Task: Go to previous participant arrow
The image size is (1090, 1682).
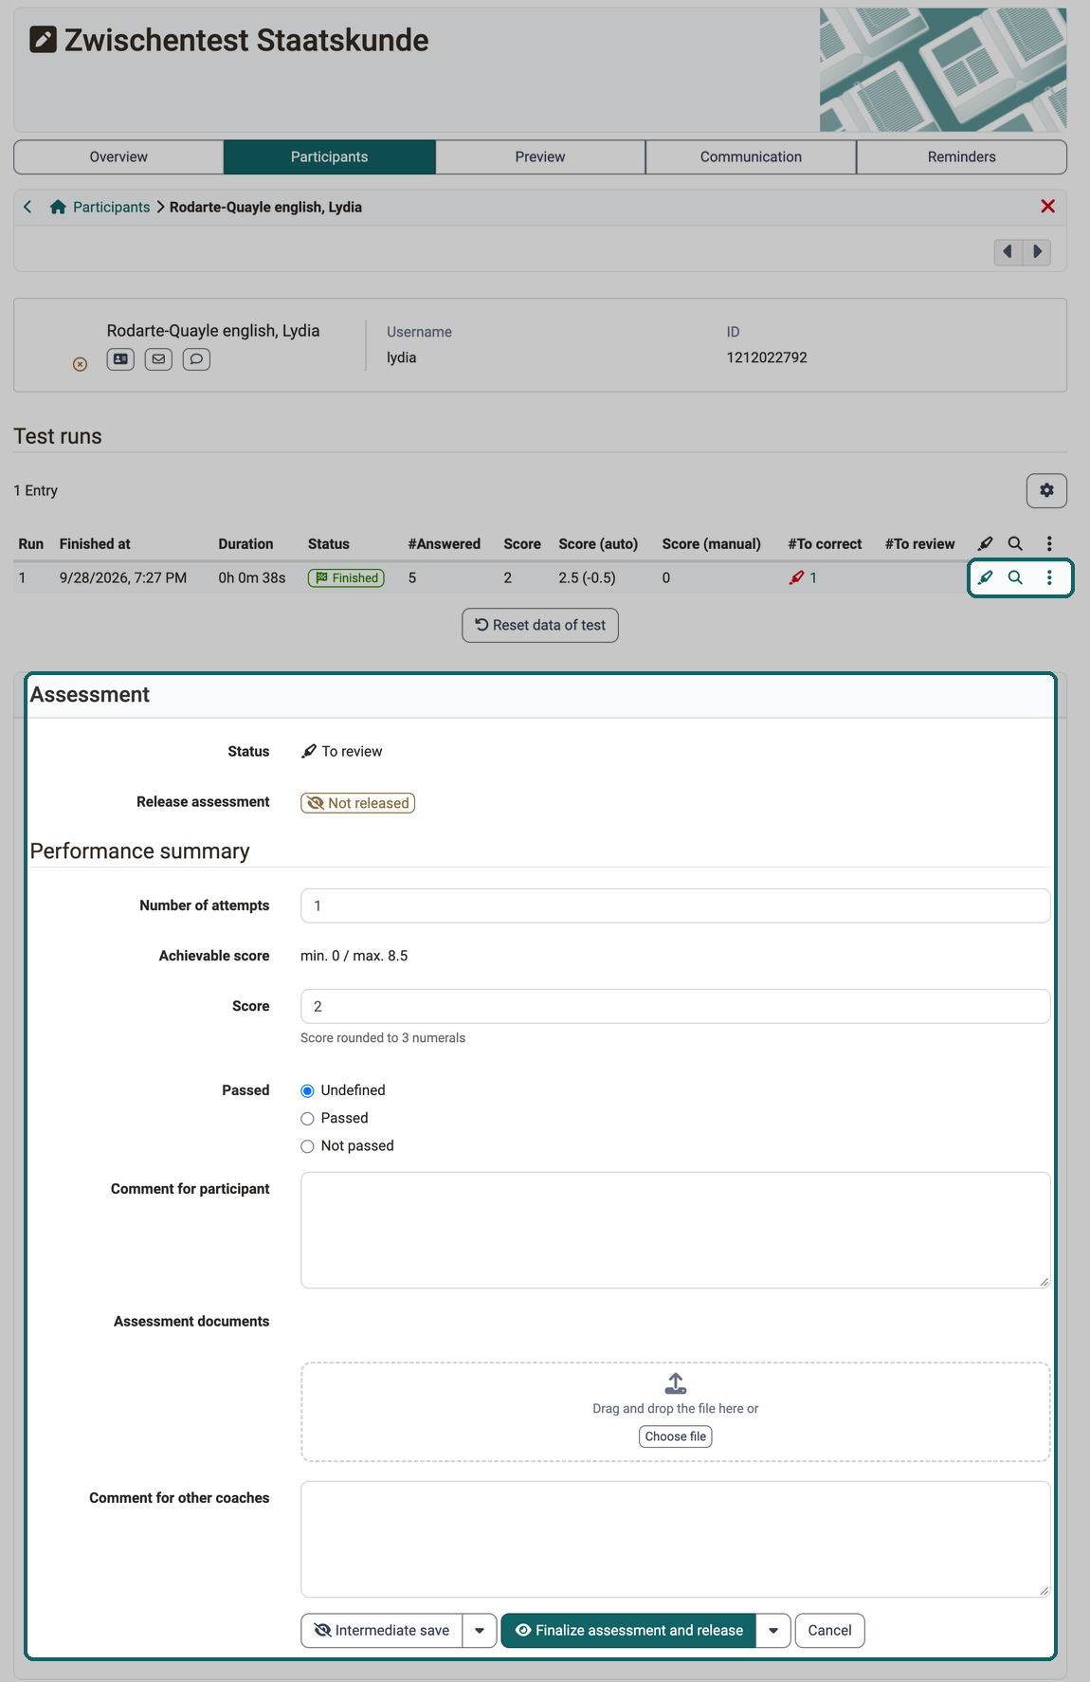Action: point(1008,251)
